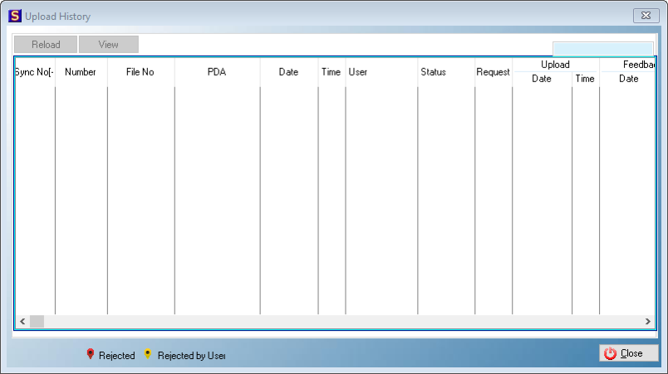Screen dimensions: 668x374
Task: Click the empty field above the table
Action: click(x=602, y=49)
